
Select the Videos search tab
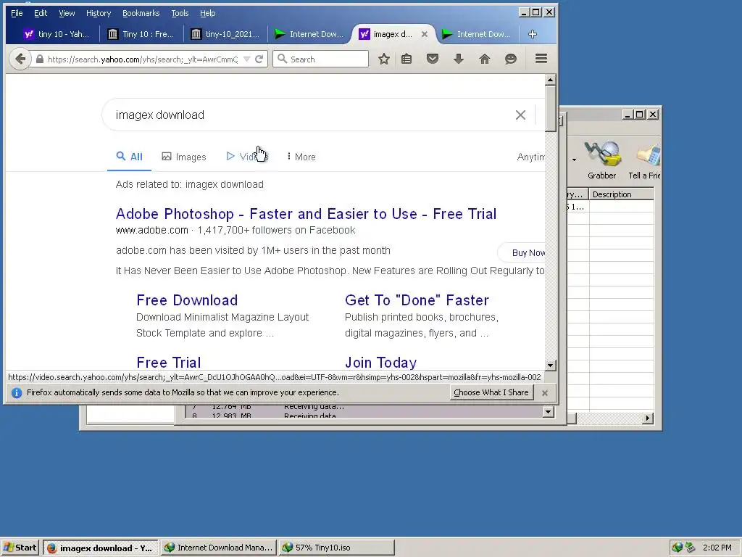(x=247, y=157)
